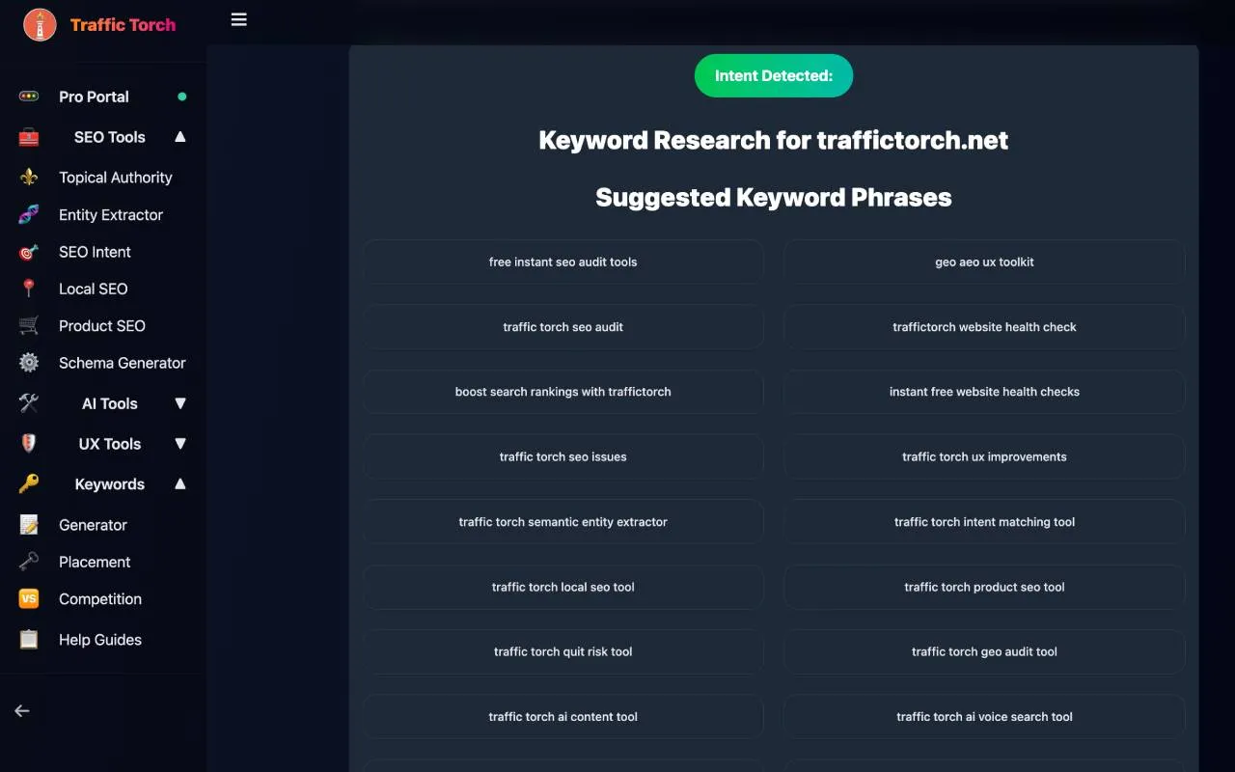Viewport: 1235px width, 772px height.
Task: Go to keyword Placement page
Action: pos(95,562)
